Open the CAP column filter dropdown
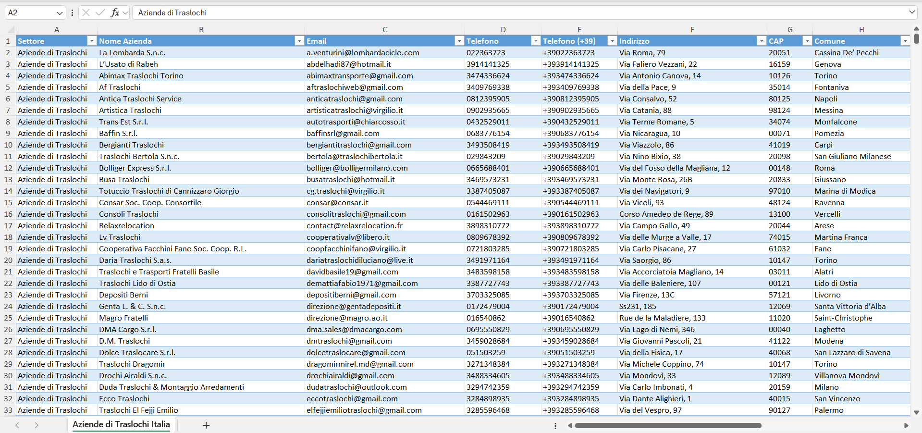The image size is (922, 433). (807, 41)
